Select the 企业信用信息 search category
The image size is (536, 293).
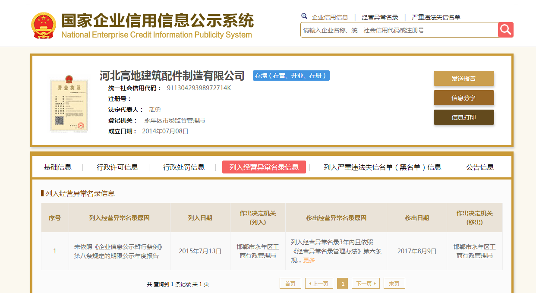[x=330, y=17]
